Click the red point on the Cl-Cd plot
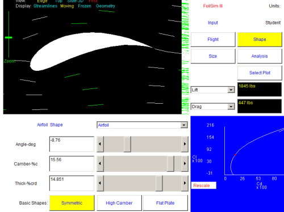Screen dimensions: 284x212 pos(235,155)
